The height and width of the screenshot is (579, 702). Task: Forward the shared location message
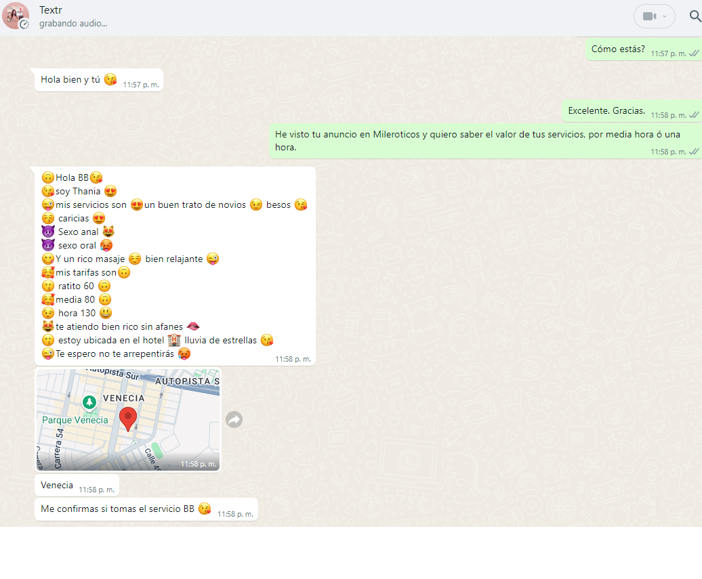click(234, 420)
